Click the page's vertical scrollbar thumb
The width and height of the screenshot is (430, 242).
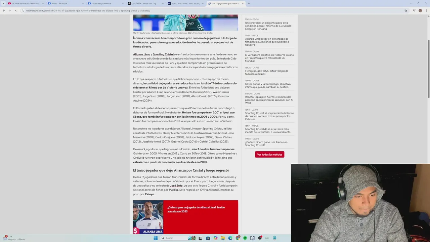(x=428, y=69)
